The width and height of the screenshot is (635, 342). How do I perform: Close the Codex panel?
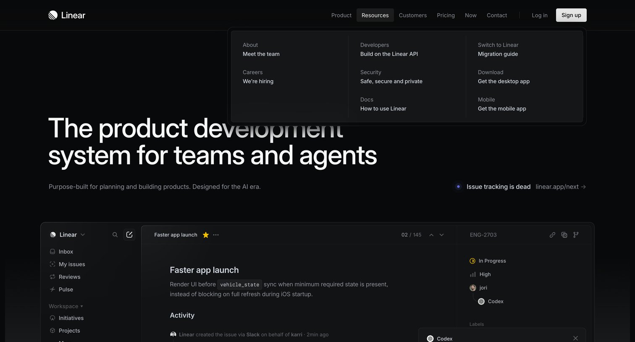(x=575, y=338)
